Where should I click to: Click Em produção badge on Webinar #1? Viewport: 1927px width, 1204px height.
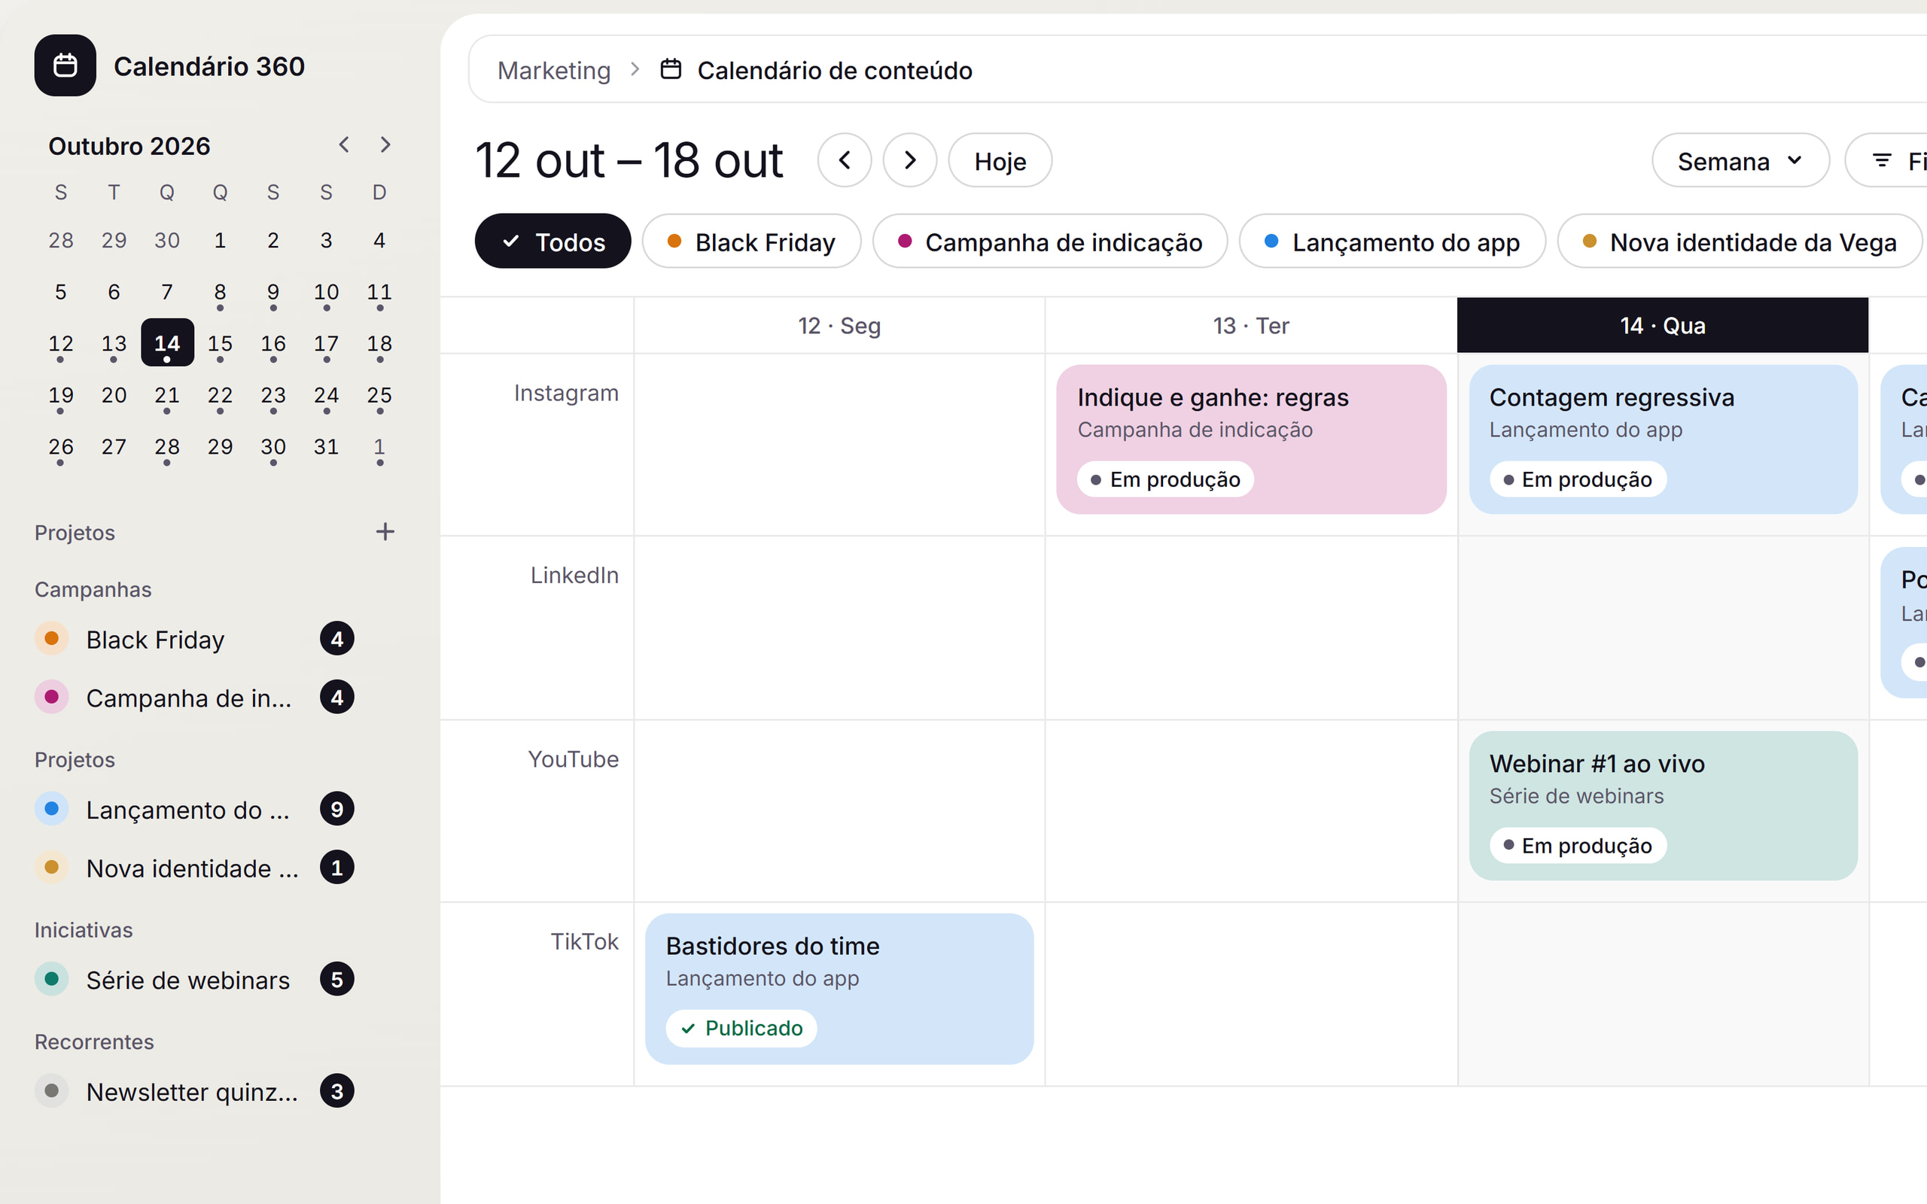[x=1578, y=845]
